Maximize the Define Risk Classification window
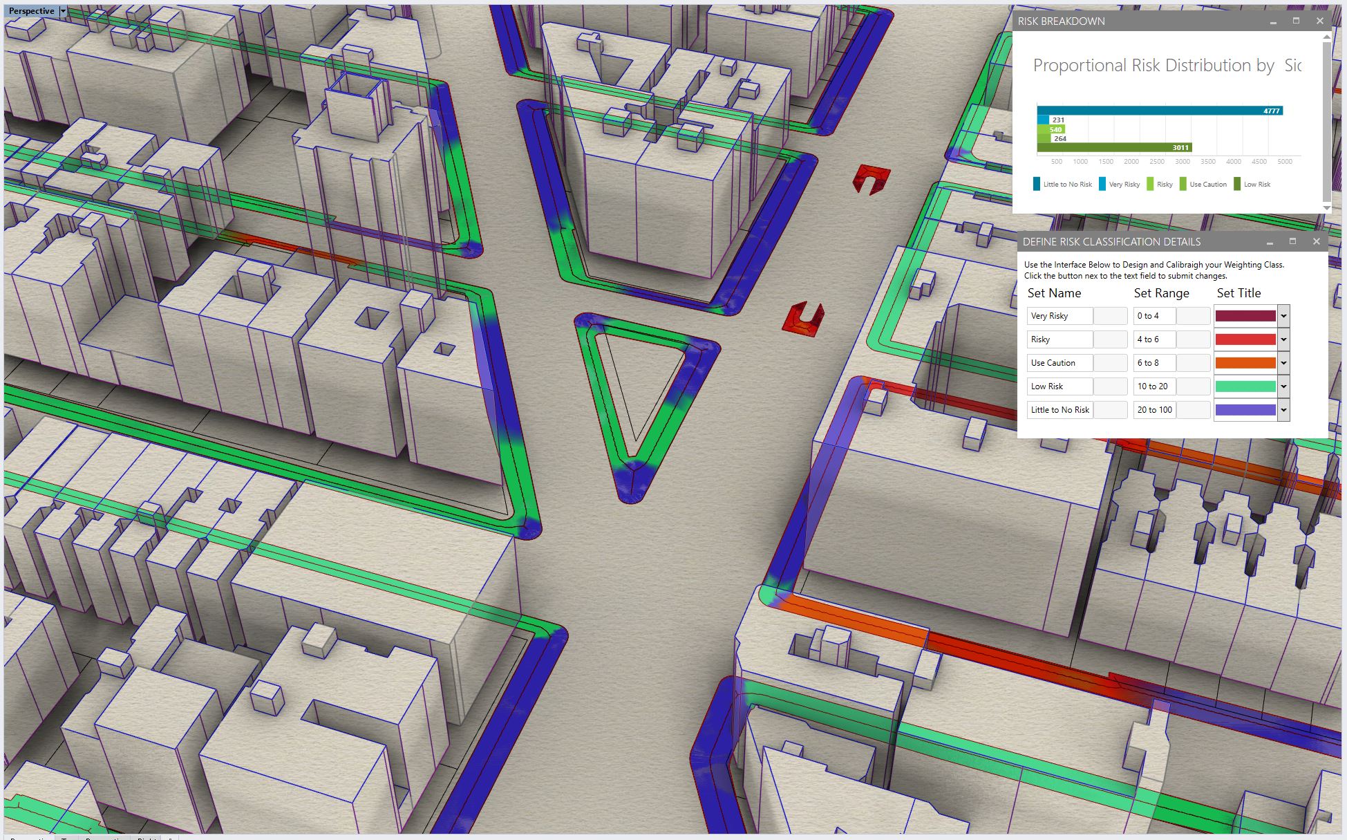 click(x=1292, y=241)
